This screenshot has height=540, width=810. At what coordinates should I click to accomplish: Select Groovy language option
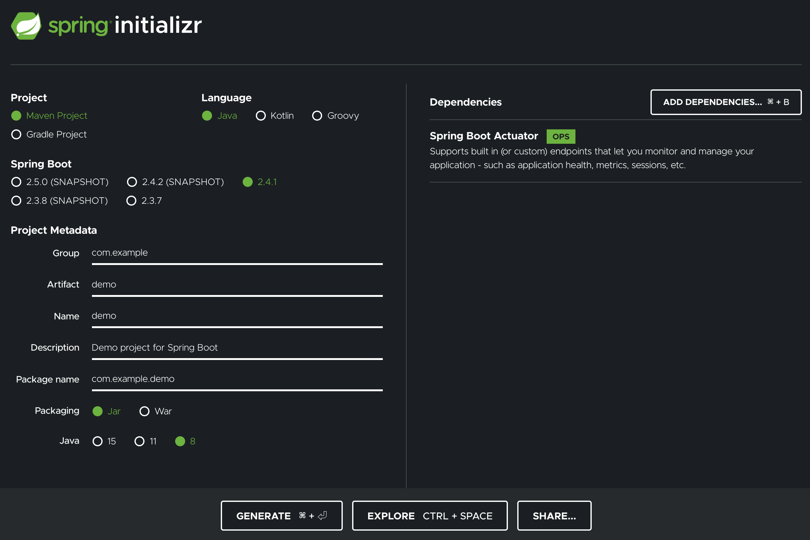click(317, 116)
